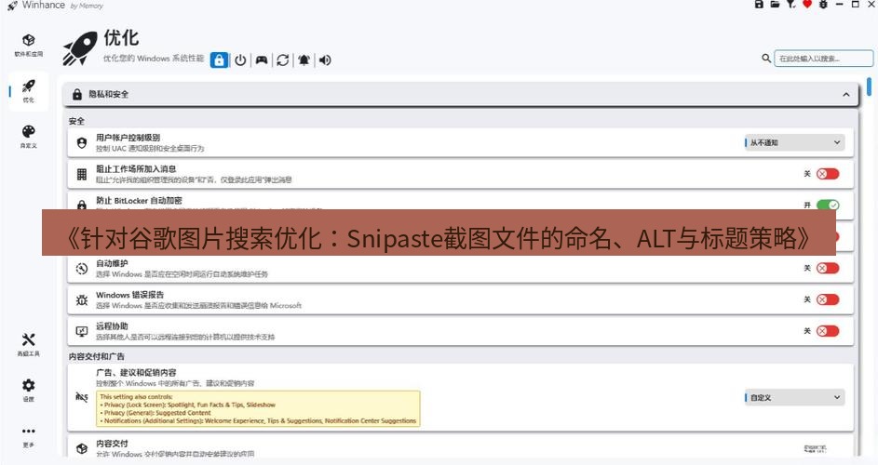The width and height of the screenshot is (878, 465).
Task: Click the red heart donate icon
Action: click(x=807, y=4)
